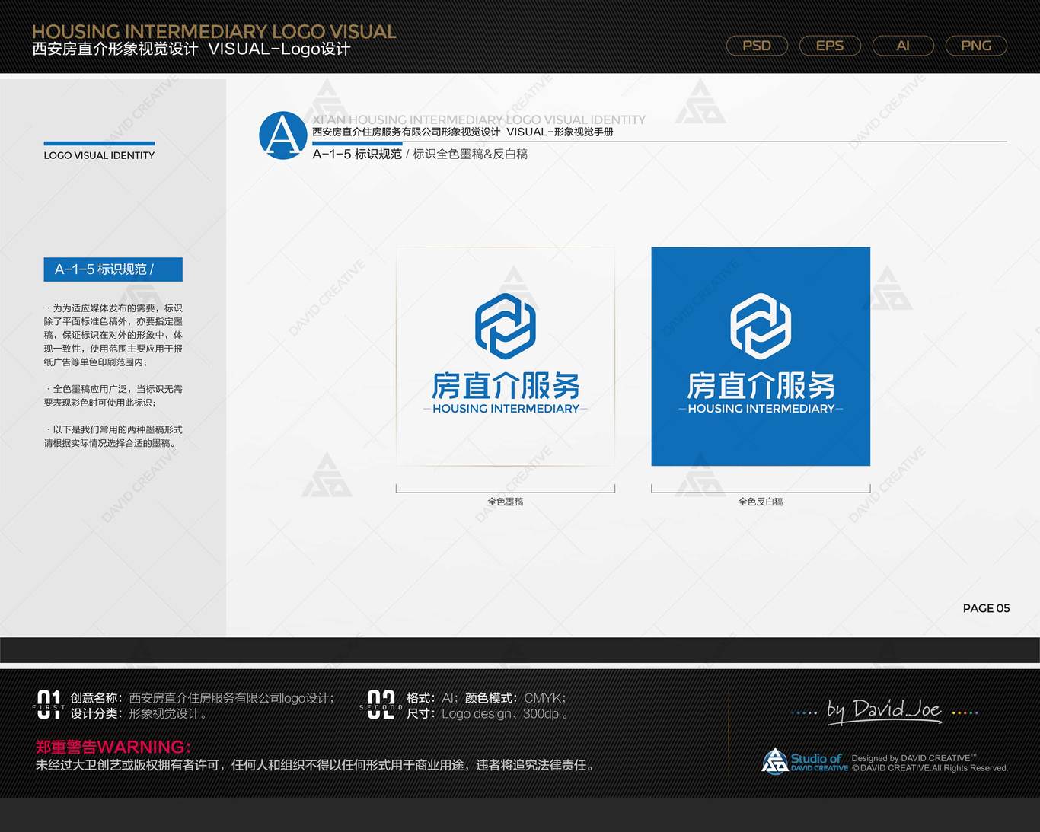The image size is (1040, 832).
Task: Click the 'by David.Joe' signature
Action: [x=885, y=711]
